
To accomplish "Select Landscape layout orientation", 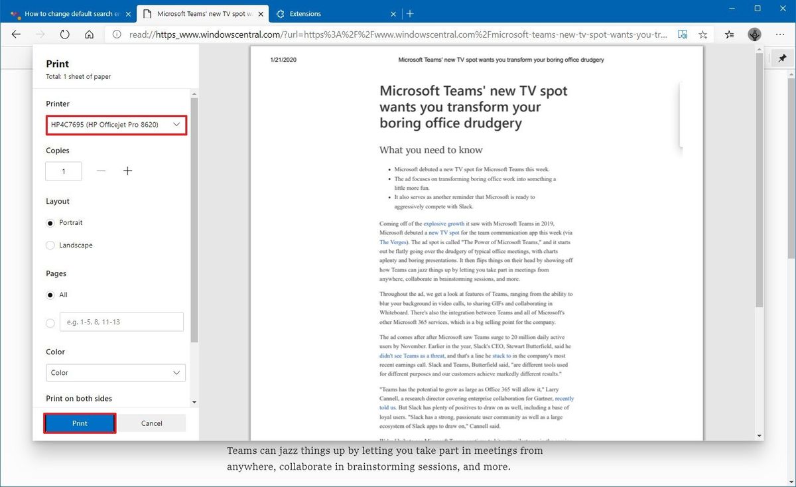I will click(x=50, y=245).
